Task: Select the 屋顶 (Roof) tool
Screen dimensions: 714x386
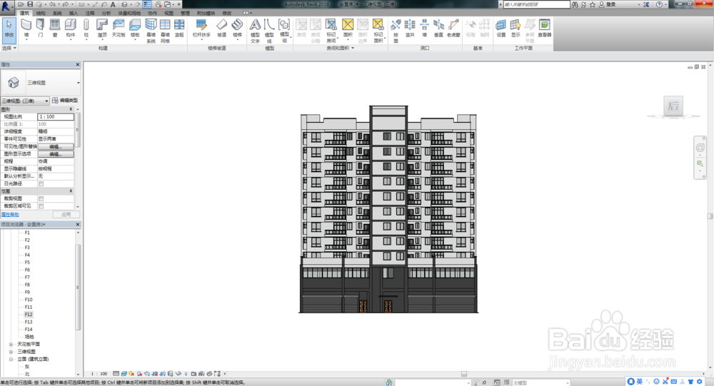Action: pos(102,29)
